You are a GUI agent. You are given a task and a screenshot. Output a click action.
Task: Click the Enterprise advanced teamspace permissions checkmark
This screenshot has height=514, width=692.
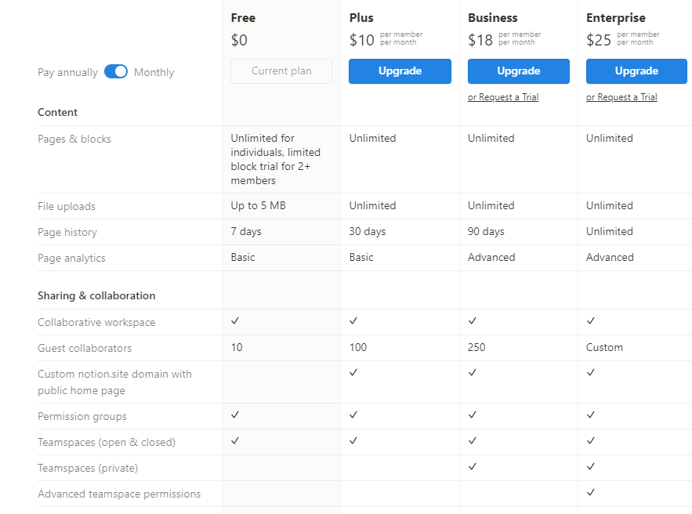click(x=590, y=494)
